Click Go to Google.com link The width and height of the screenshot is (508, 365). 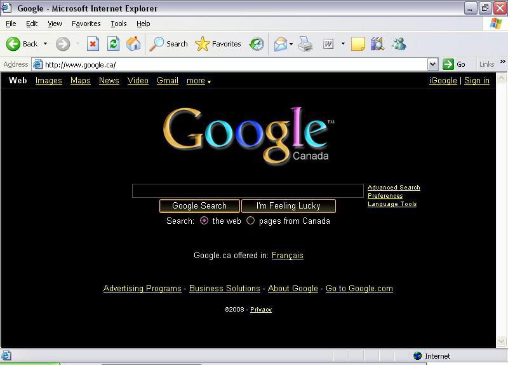click(359, 289)
